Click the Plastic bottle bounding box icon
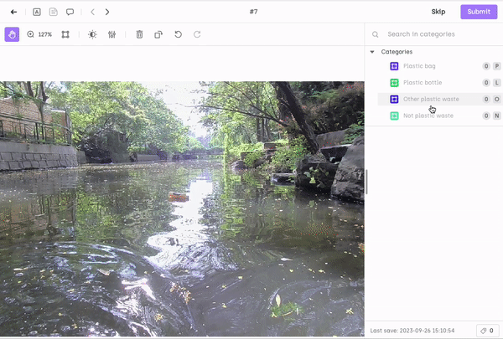Viewport: 503px width, 339px height. 394,83
